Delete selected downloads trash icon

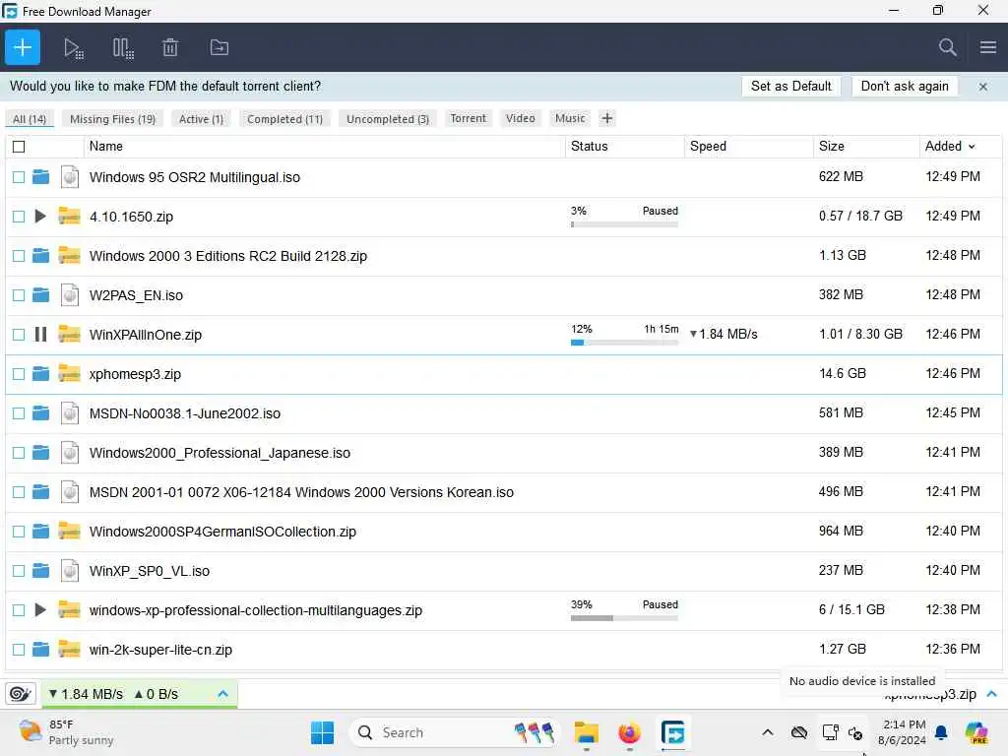tap(170, 47)
